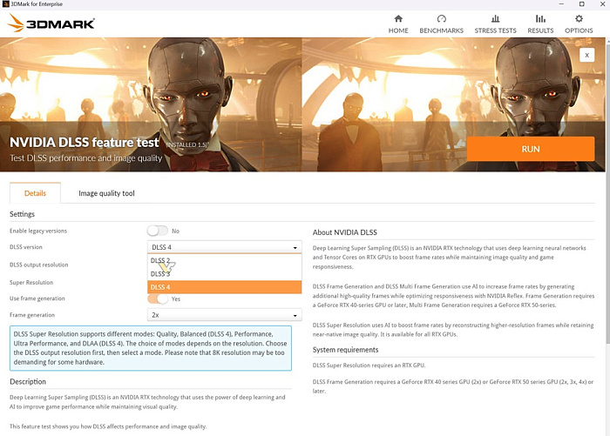The image size is (610, 436).
Task: Toggle Use frame generation switch
Action: (x=157, y=298)
